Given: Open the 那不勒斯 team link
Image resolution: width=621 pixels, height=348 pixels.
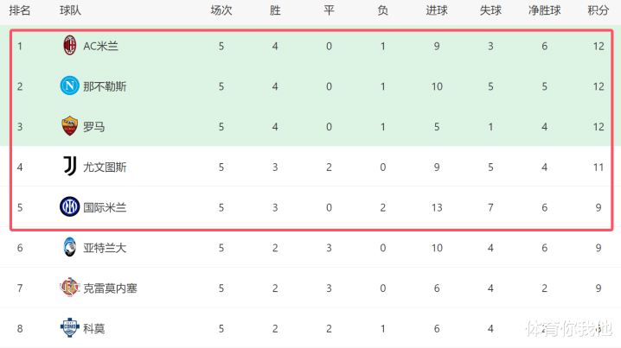Looking at the screenshot, I should point(105,86).
